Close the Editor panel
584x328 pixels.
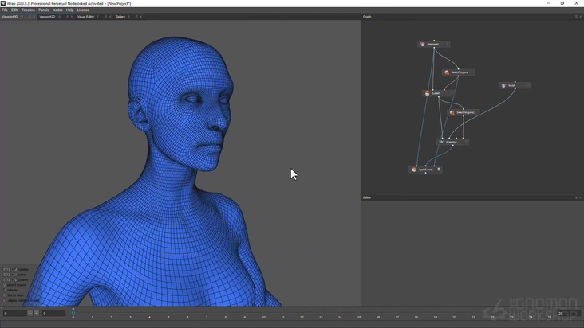pos(581,197)
